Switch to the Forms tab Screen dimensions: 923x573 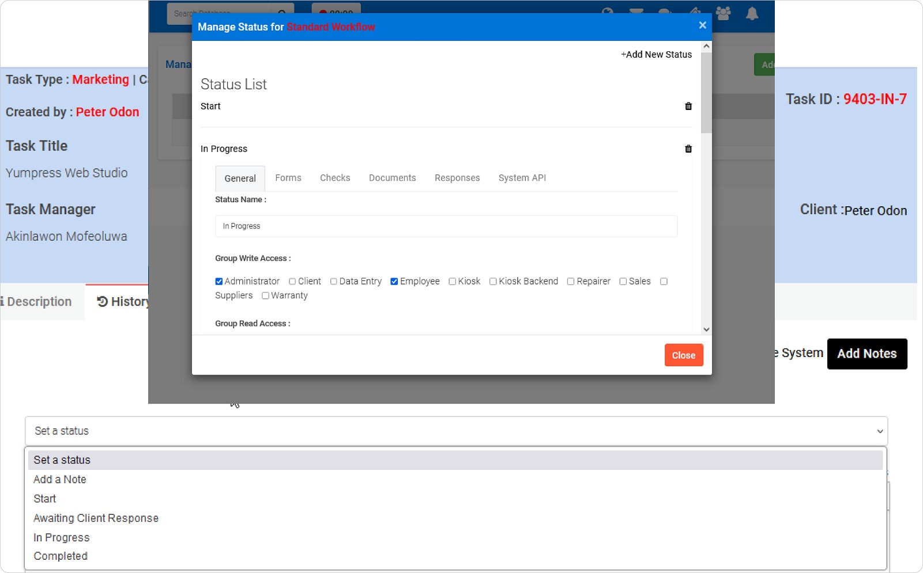point(288,178)
